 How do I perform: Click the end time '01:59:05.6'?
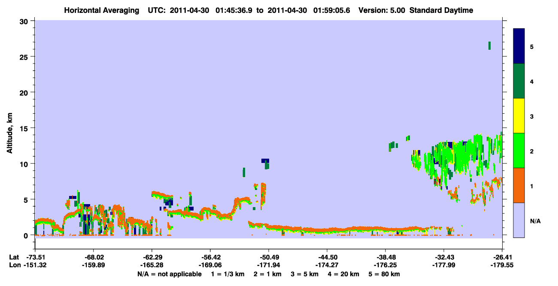coord(332,11)
